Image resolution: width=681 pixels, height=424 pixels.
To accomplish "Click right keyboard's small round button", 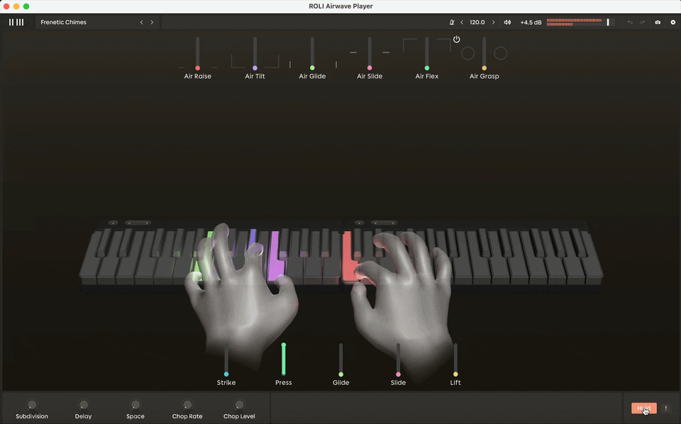I will [359, 223].
